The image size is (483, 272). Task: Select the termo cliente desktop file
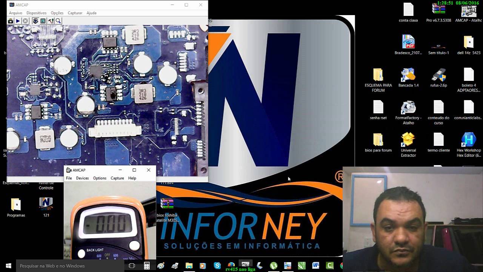pos(438,142)
